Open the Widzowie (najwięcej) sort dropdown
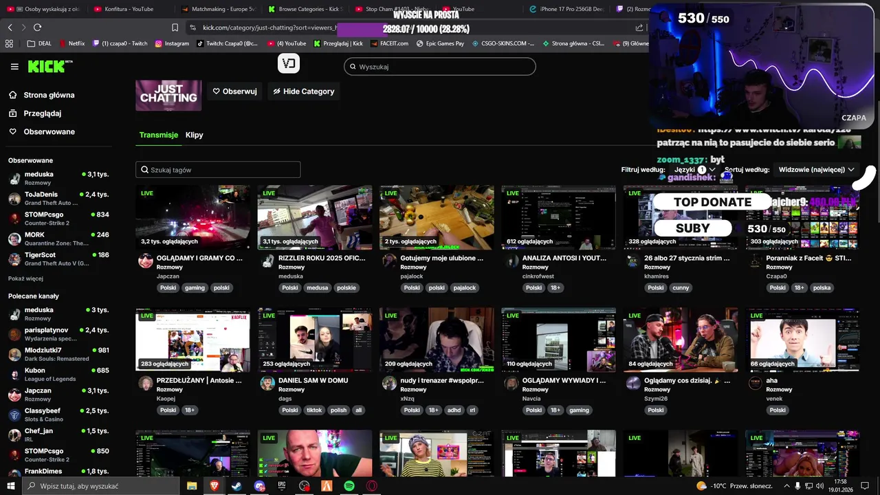 point(817,169)
